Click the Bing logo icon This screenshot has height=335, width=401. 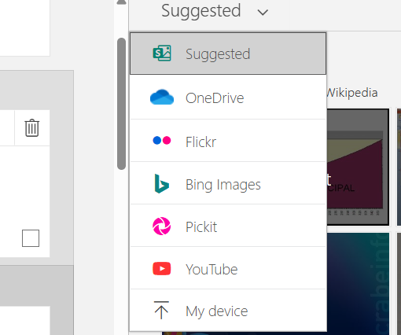tap(162, 184)
